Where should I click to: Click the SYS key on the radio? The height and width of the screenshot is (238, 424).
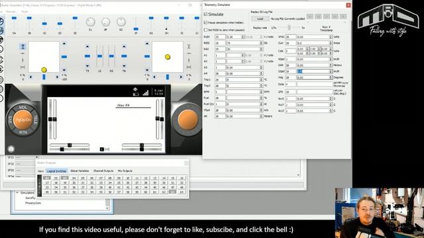[11, 120]
